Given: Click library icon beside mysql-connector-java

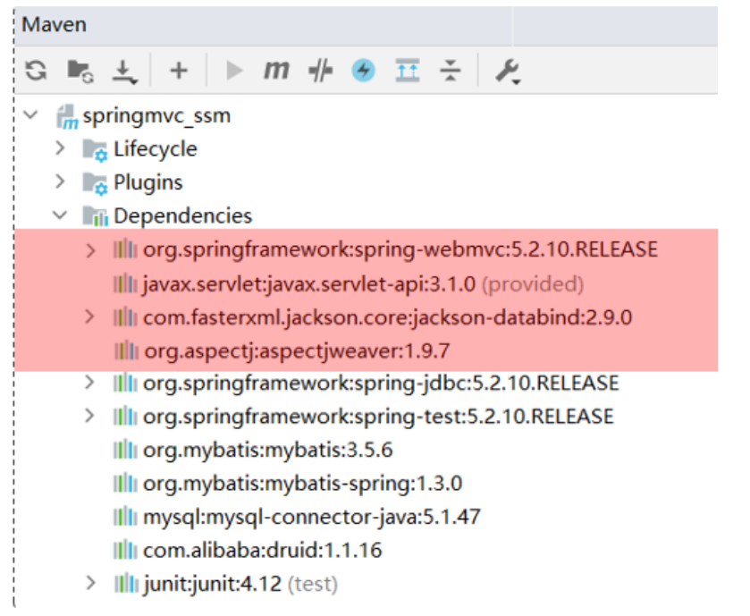Looking at the screenshot, I should click(x=125, y=517).
